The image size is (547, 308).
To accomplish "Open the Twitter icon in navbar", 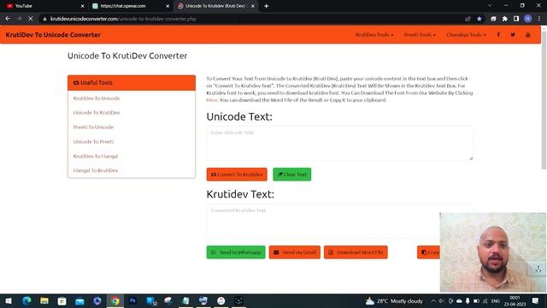I will pos(513,34).
